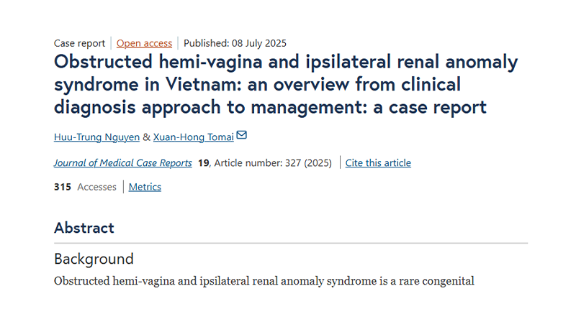Click the Case report article type label
This screenshot has width=576, height=322.
(x=79, y=43)
